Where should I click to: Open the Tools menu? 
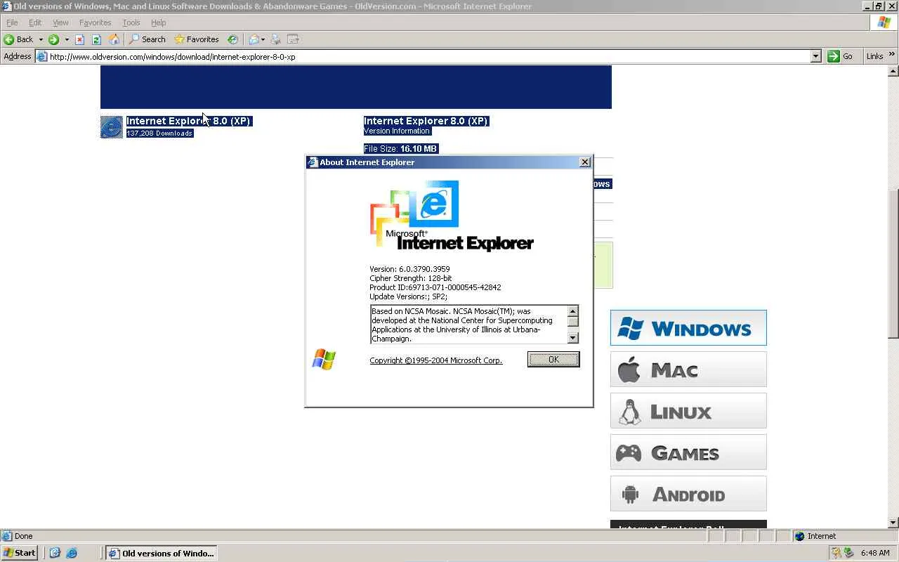131,22
